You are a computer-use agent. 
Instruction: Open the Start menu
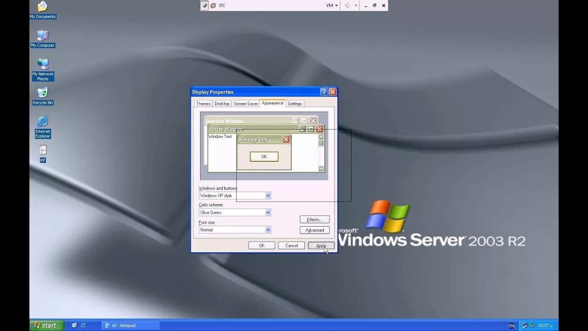46,325
